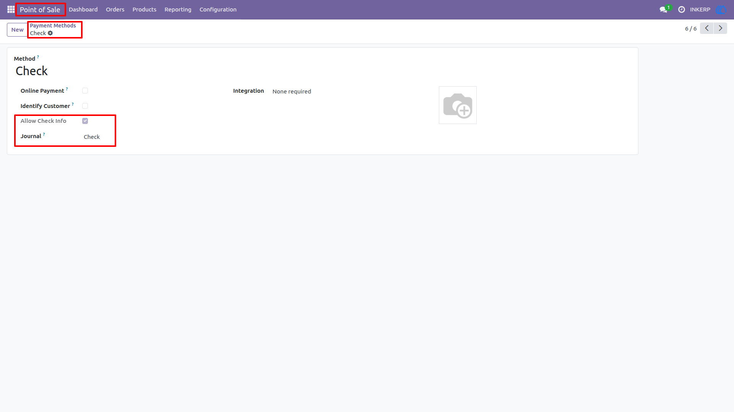Image resolution: width=734 pixels, height=412 pixels.
Task: Go to previous record arrow
Action: [x=706, y=28]
